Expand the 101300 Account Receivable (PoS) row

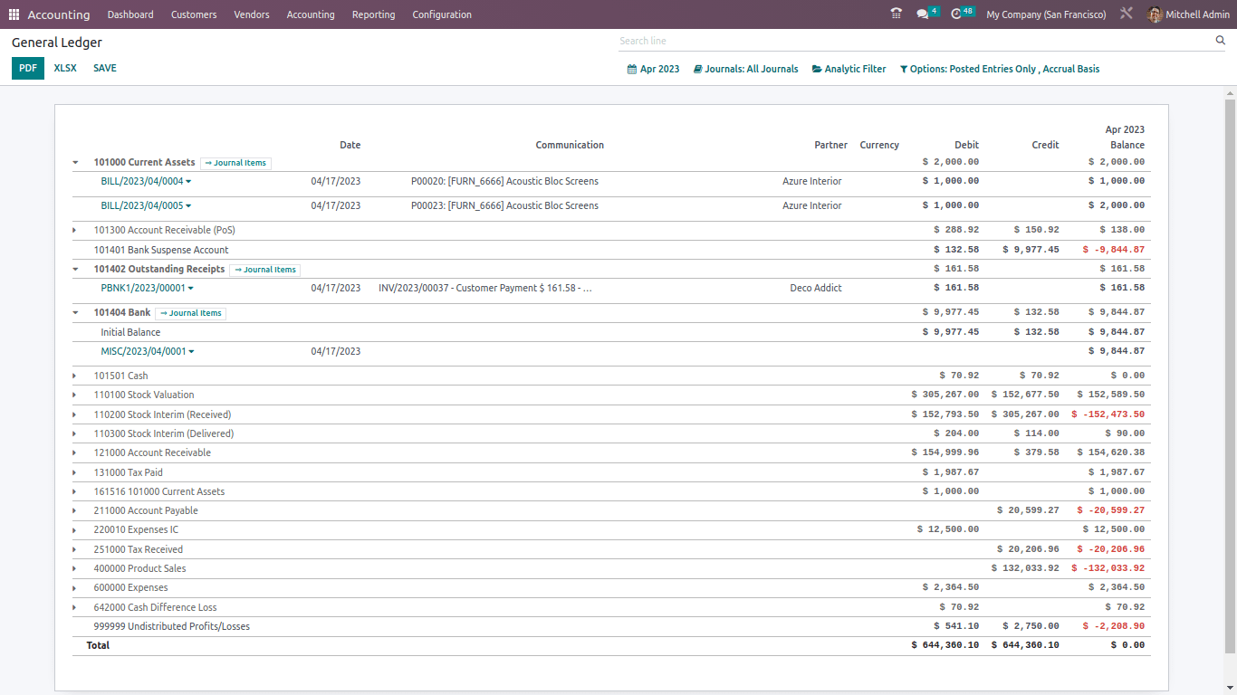(75, 230)
